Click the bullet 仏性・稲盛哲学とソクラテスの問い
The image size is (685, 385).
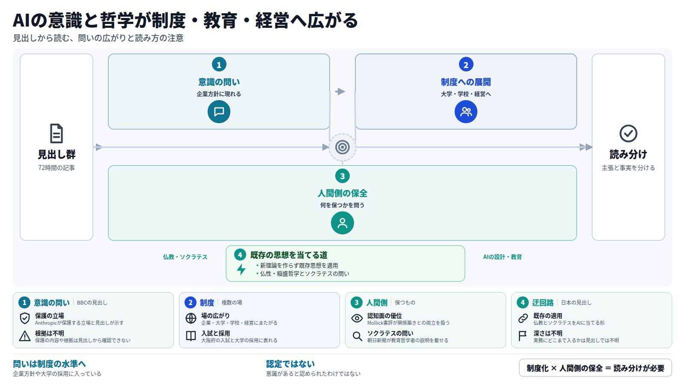point(305,274)
